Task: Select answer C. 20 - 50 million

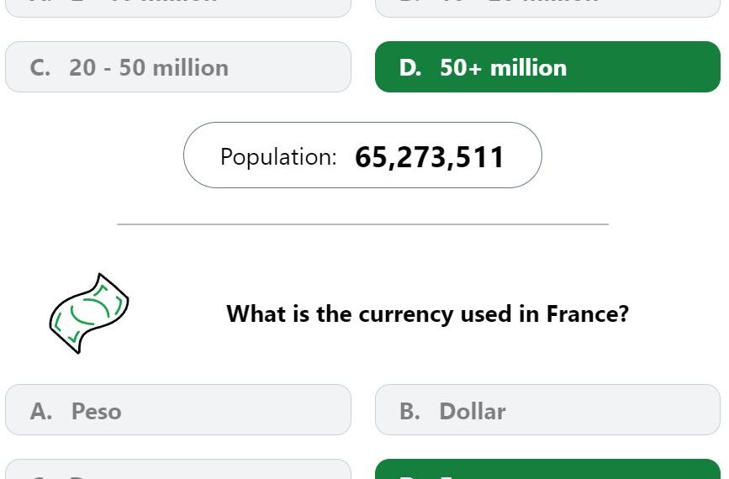Action: [x=178, y=67]
